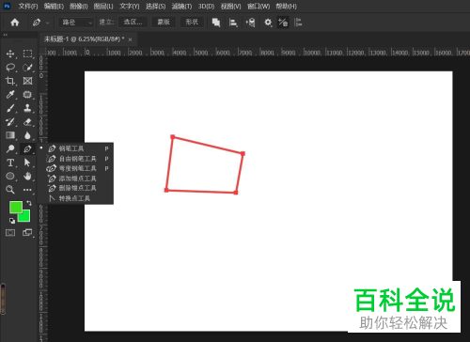Open the 3D(D) menu

point(206,7)
